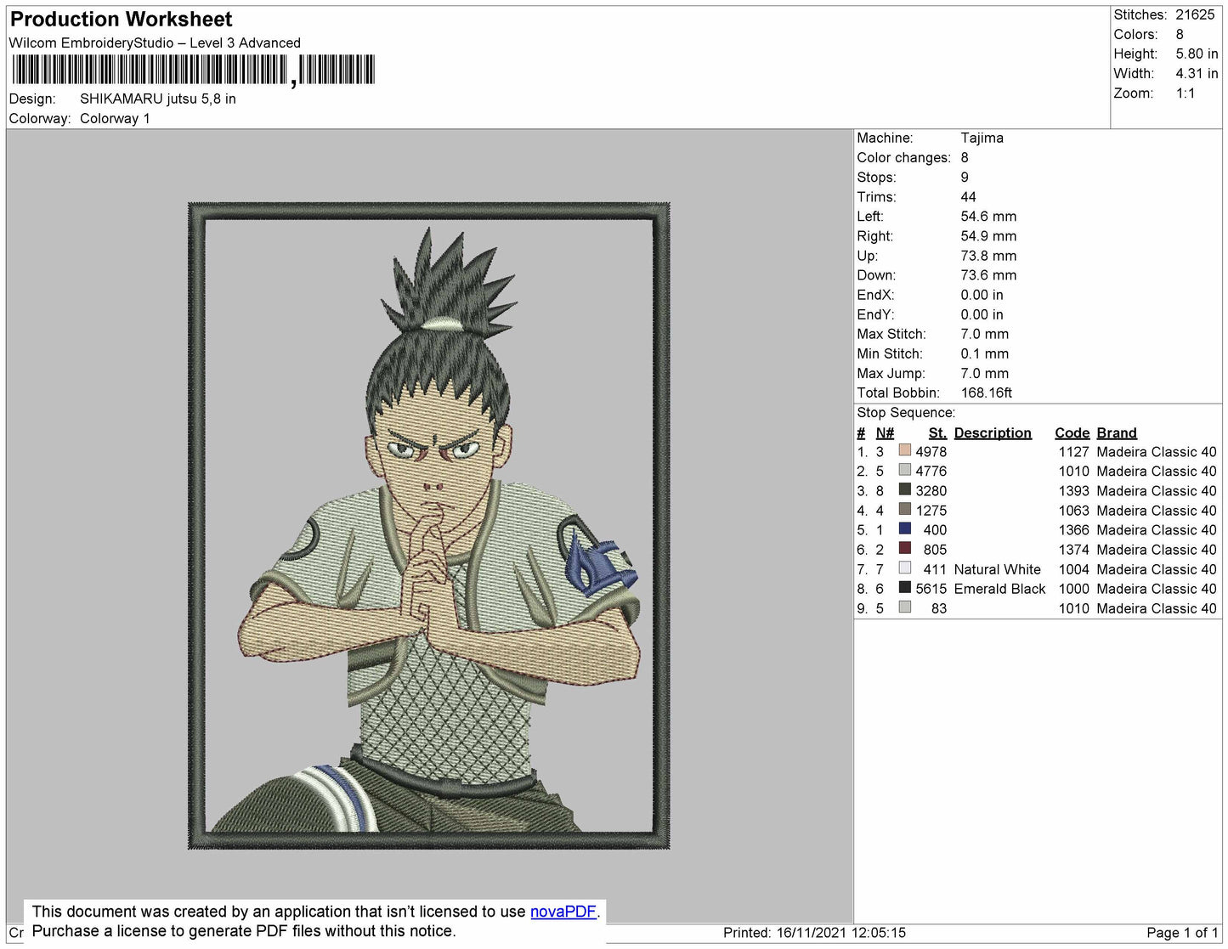Screen dimensions: 1228x949
Task: Click the 'Description' column header
Action: point(993,432)
